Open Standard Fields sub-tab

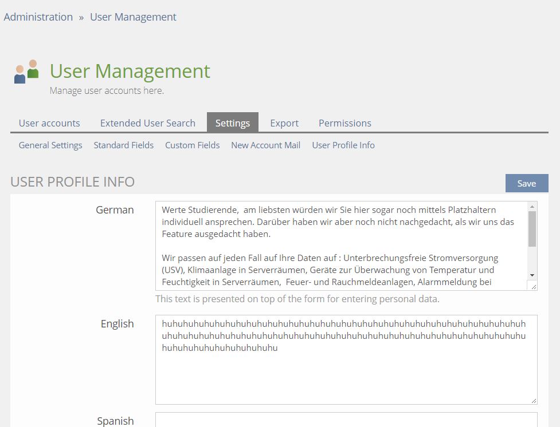(123, 145)
